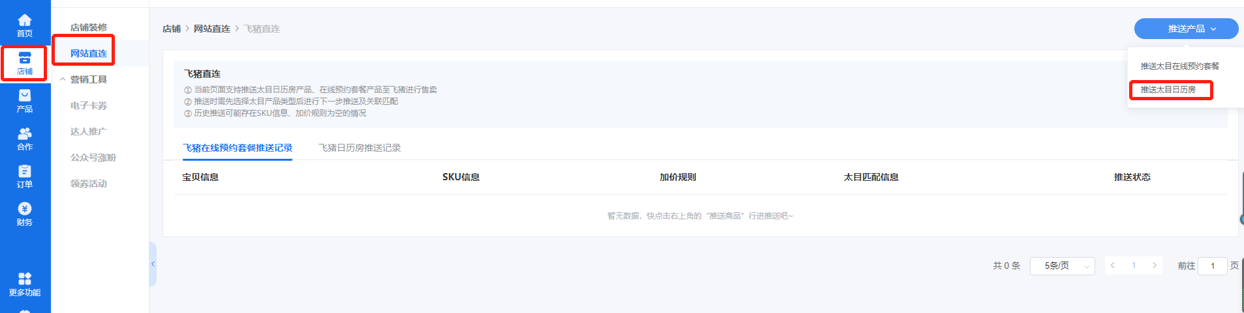
Task: Open the 推送产品 dropdown button
Action: pos(1186,29)
